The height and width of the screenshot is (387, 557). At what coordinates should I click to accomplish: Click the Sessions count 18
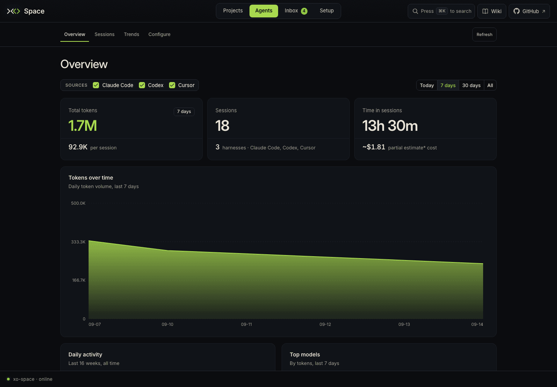222,126
